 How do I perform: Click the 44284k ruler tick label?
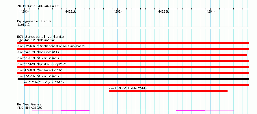(210, 11)
